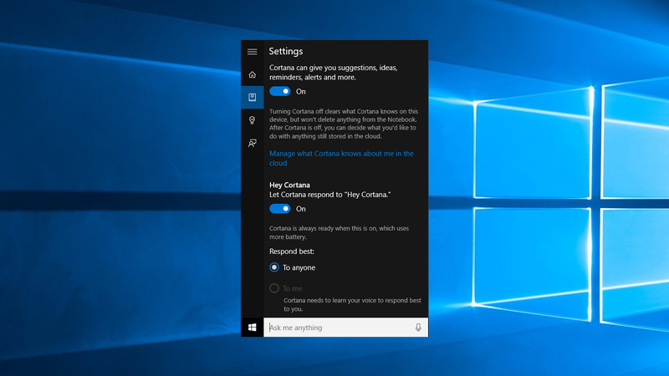
Task: Click the microphone icon in search box
Action: [x=418, y=328]
